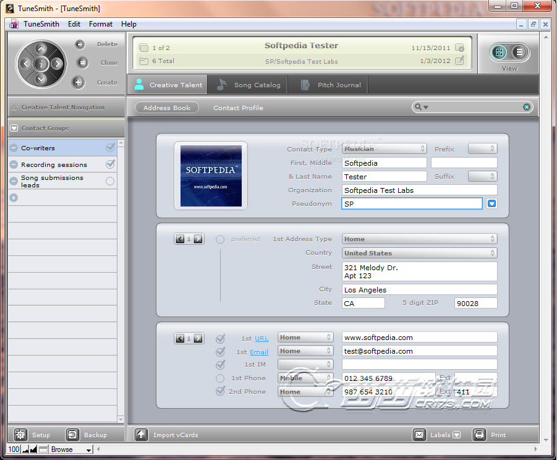The height and width of the screenshot is (460, 557).
Task: Click the Address Book button
Action: click(x=166, y=108)
